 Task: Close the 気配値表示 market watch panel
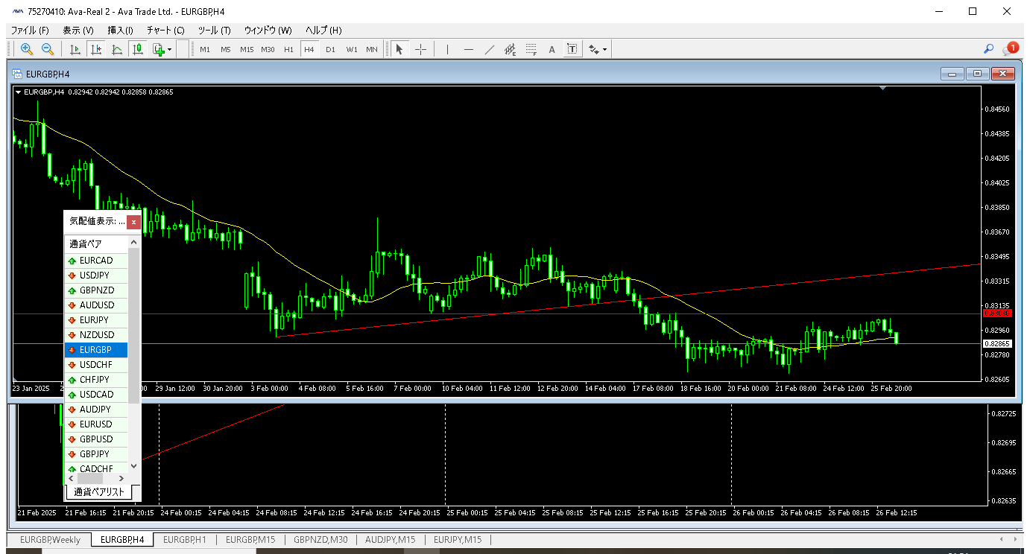pyautogui.click(x=133, y=222)
